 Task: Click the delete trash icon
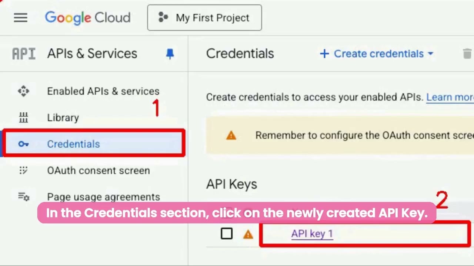tap(467, 54)
